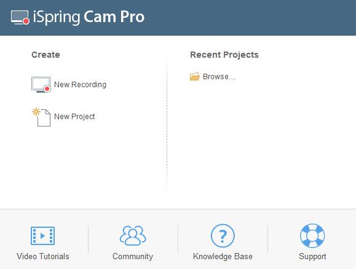Image resolution: width=356 pixels, height=269 pixels.
Task: Open the Video Tutorials filmstrip icon
Action: tap(42, 236)
